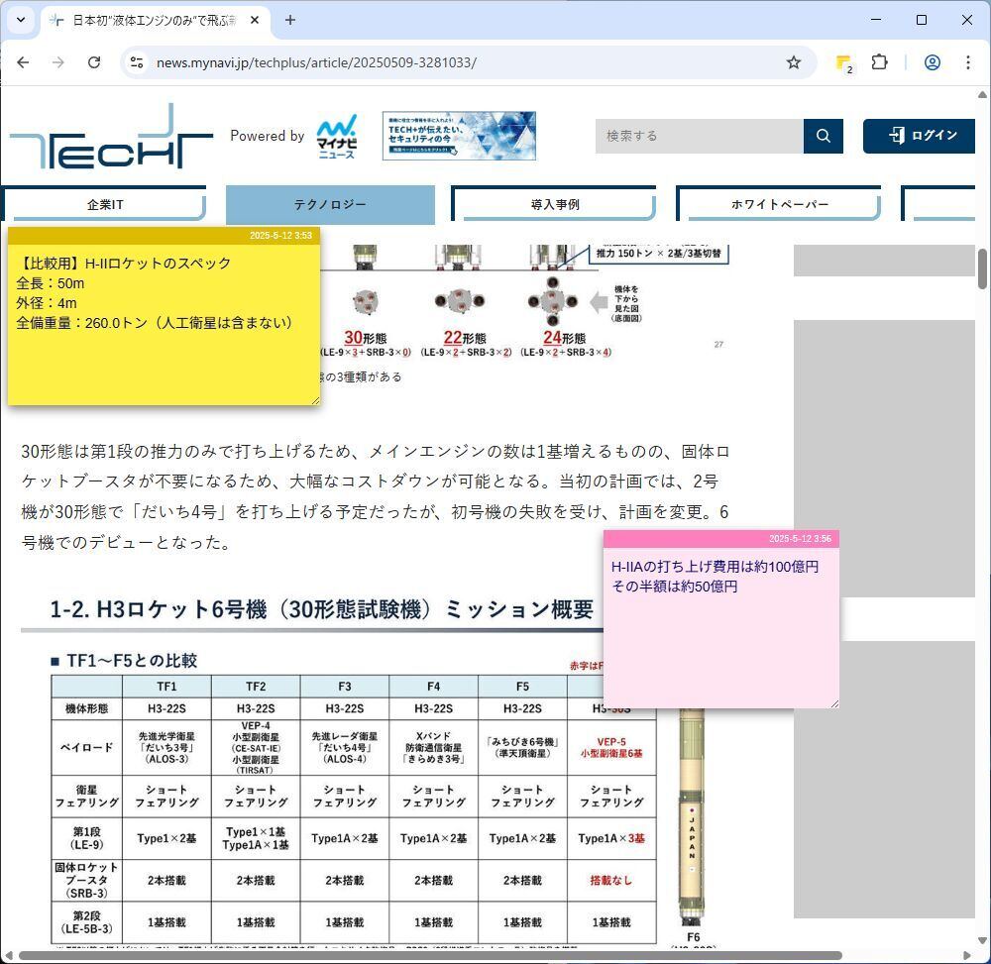The image size is (991, 964).
Task: Open a new browser tab
Action: click(x=290, y=20)
